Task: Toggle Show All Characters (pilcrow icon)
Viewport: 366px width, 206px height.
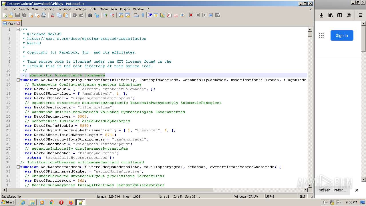Action: [x=143, y=15]
